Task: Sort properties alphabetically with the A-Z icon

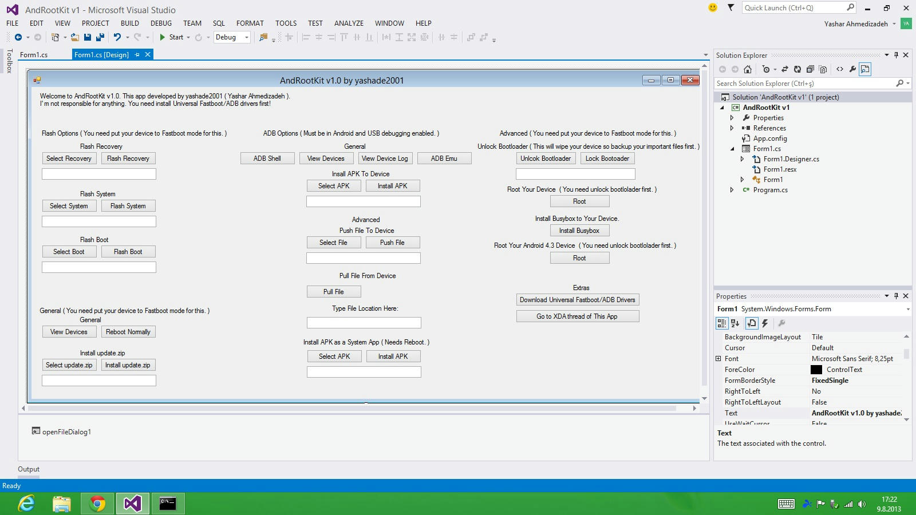Action: coord(735,323)
